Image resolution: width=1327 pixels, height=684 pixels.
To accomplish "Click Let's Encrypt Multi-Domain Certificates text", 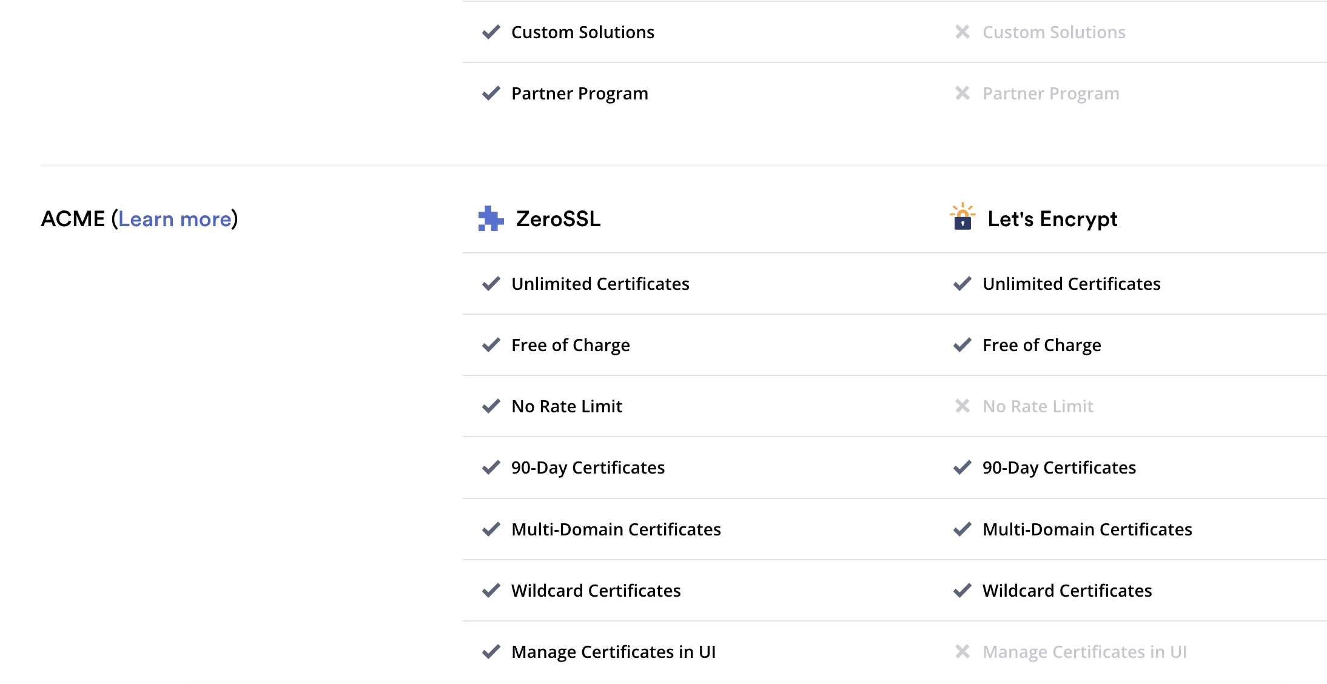I will [x=1087, y=529].
